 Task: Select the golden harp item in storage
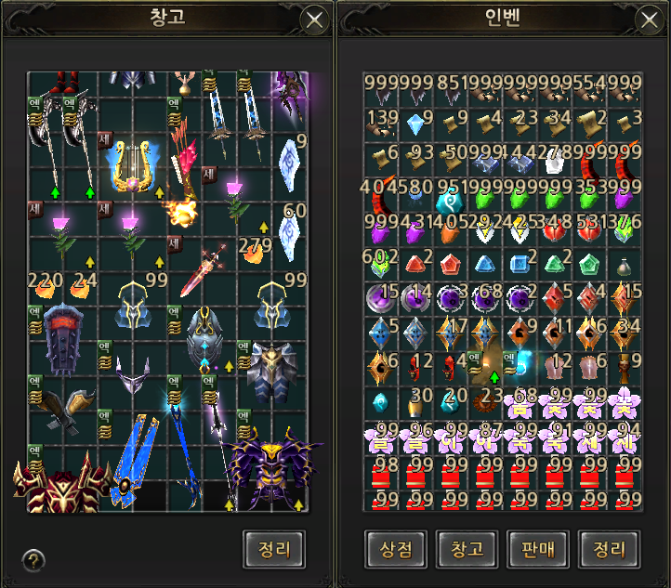point(132,167)
